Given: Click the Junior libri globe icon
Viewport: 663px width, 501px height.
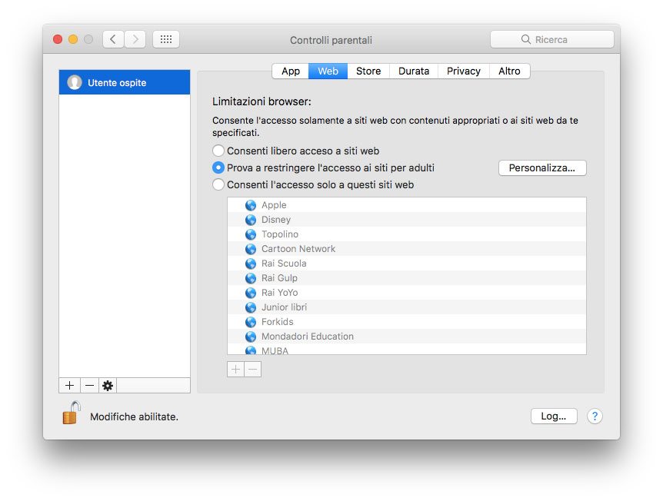Looking at the screenshot, I should click(251, 307).
